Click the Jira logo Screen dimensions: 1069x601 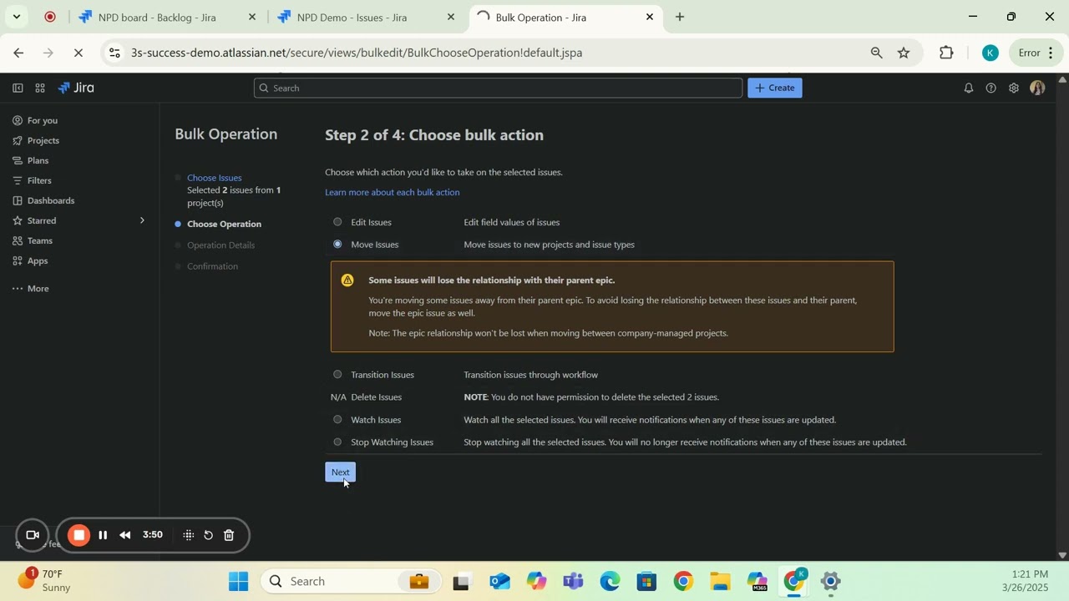tap(76, 88)
